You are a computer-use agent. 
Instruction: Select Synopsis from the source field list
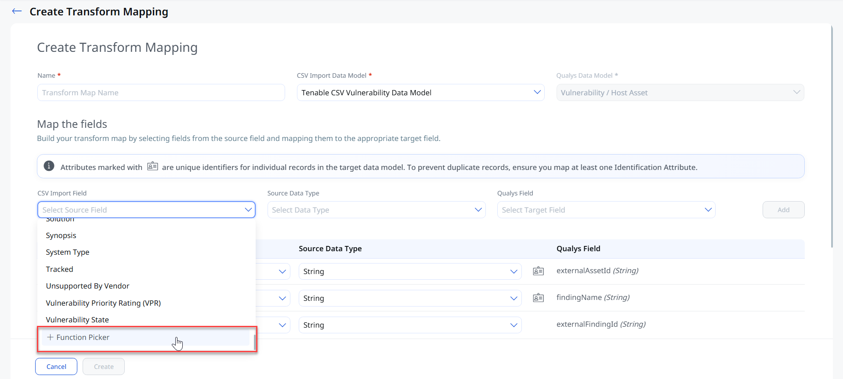click(x=146, y=235)
